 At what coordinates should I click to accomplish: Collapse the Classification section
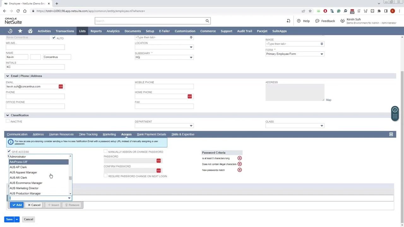pyautogui.click(x=7, y=115)
